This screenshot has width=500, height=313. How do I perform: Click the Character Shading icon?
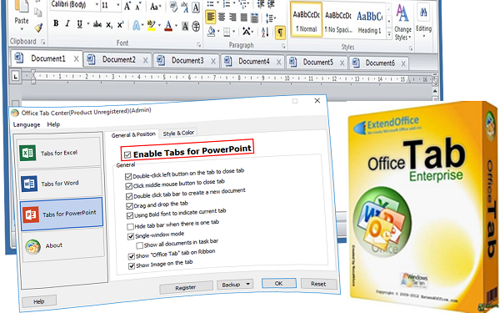pyautogui.click(x=185, y=26)
